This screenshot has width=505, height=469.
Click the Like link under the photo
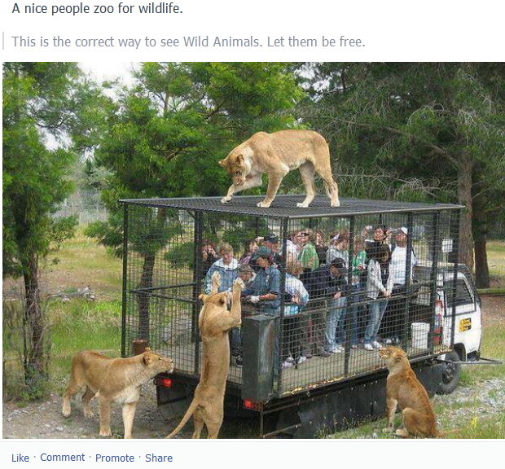20,458
